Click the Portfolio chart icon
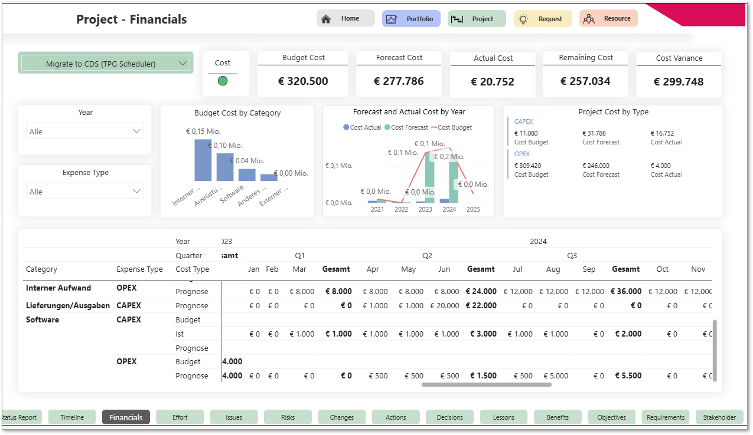The height and width of the screenshot is (435, 753). coord(392,19)
